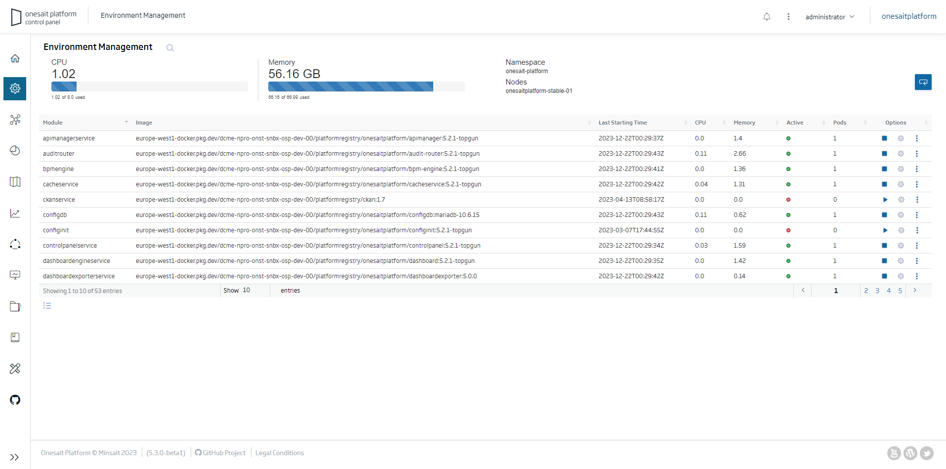Stop the bpmengine module
The image size is (946, 469).
[884, 169]
